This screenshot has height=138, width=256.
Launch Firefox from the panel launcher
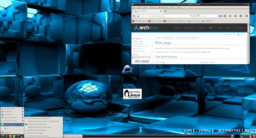tap(10, 136)
